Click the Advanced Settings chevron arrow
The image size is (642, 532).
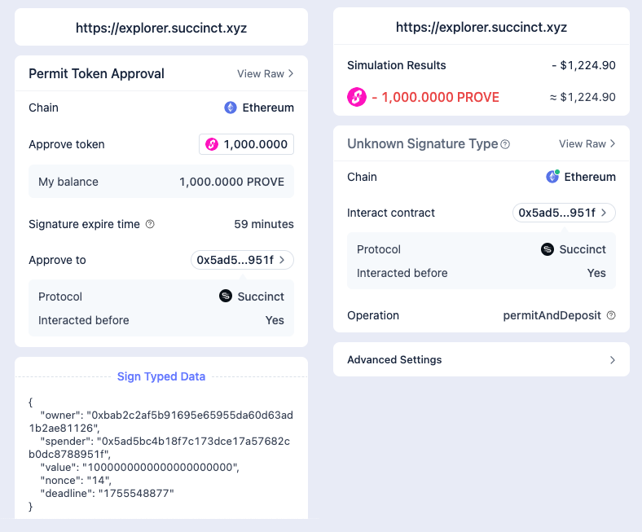[613, 360]
